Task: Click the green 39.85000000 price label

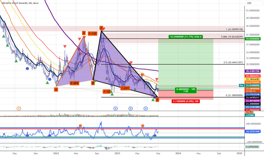Action: [253, 39]
